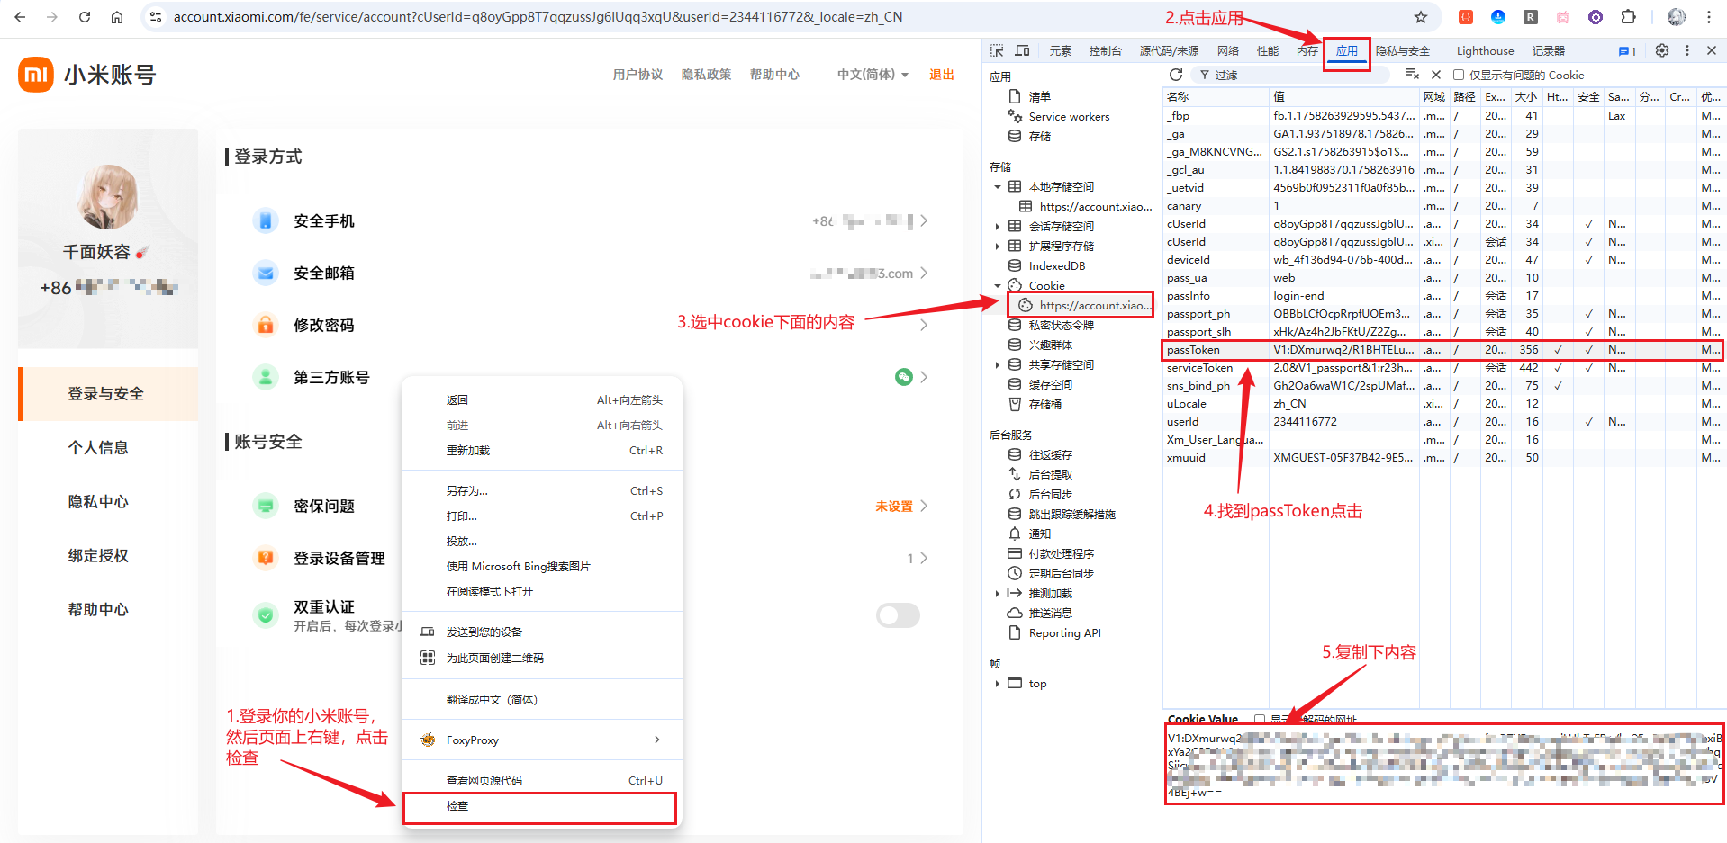Toggle the 双重认证 switch

tap(898, 615)
